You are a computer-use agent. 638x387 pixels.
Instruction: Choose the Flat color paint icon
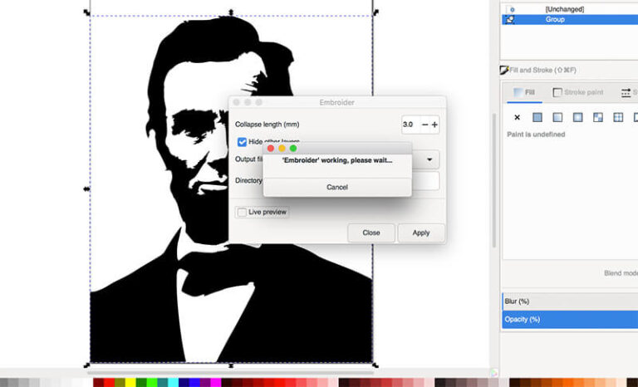537,118
